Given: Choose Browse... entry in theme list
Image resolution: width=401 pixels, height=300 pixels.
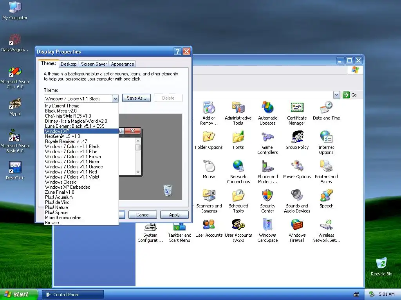Looking at the screenshot, I should pos(81,223).
